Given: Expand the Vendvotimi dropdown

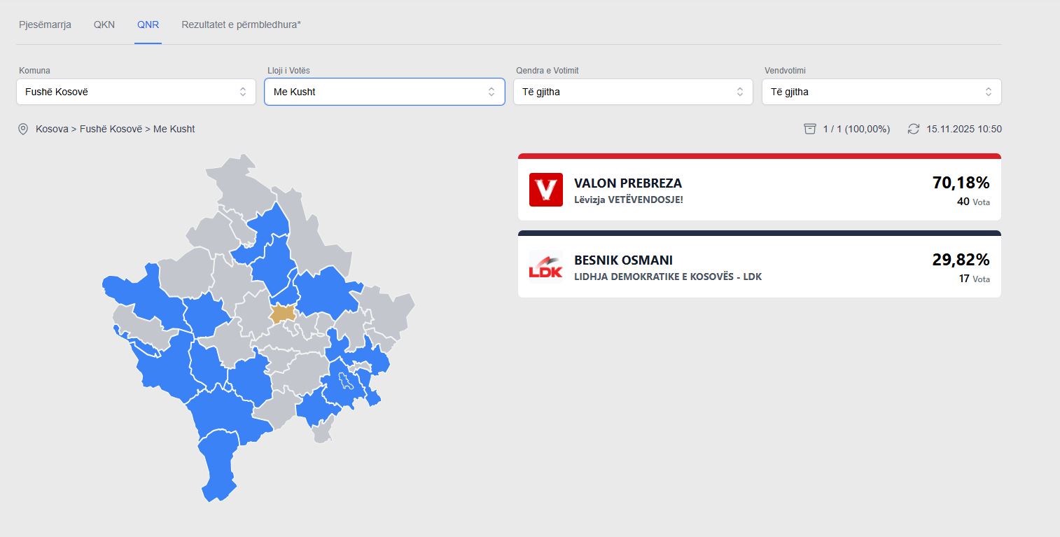Looking at the screenshot, I should 881,92.
